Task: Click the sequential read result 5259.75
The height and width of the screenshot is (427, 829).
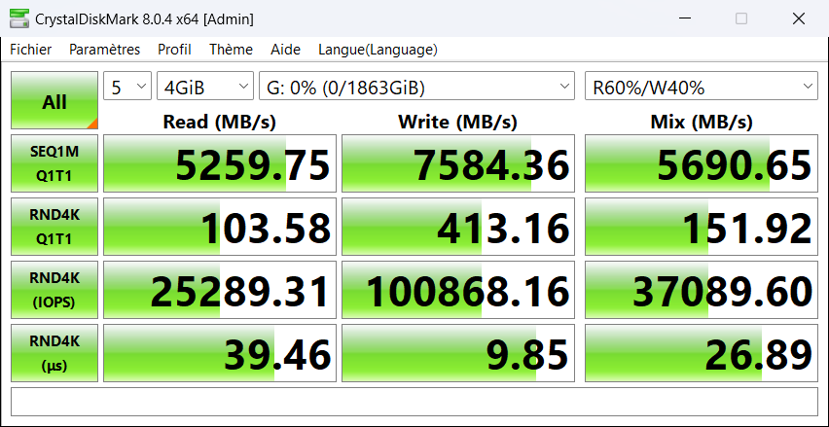Action: point(220,164)
